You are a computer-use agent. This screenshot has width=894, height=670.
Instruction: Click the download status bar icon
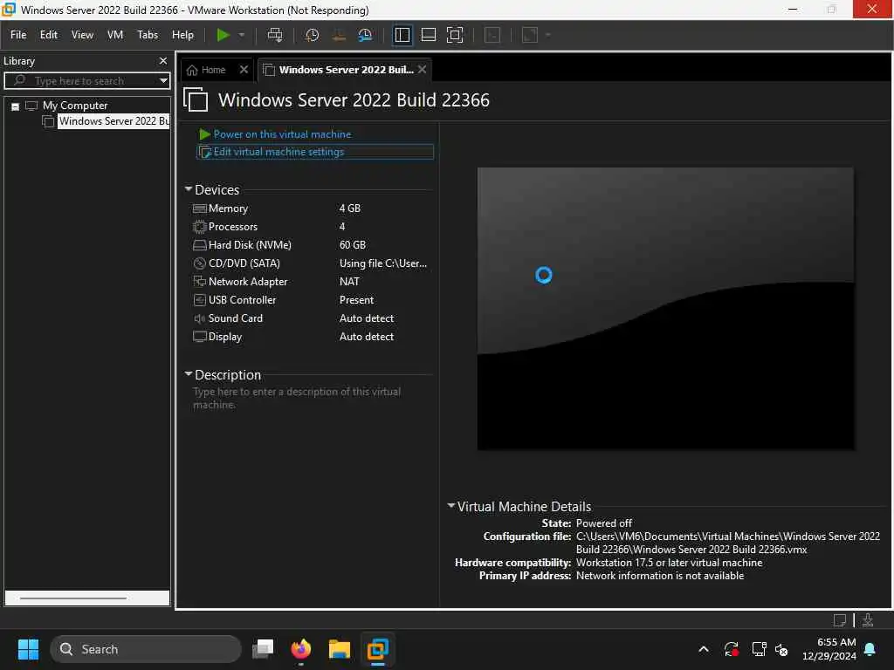point(868,620)
